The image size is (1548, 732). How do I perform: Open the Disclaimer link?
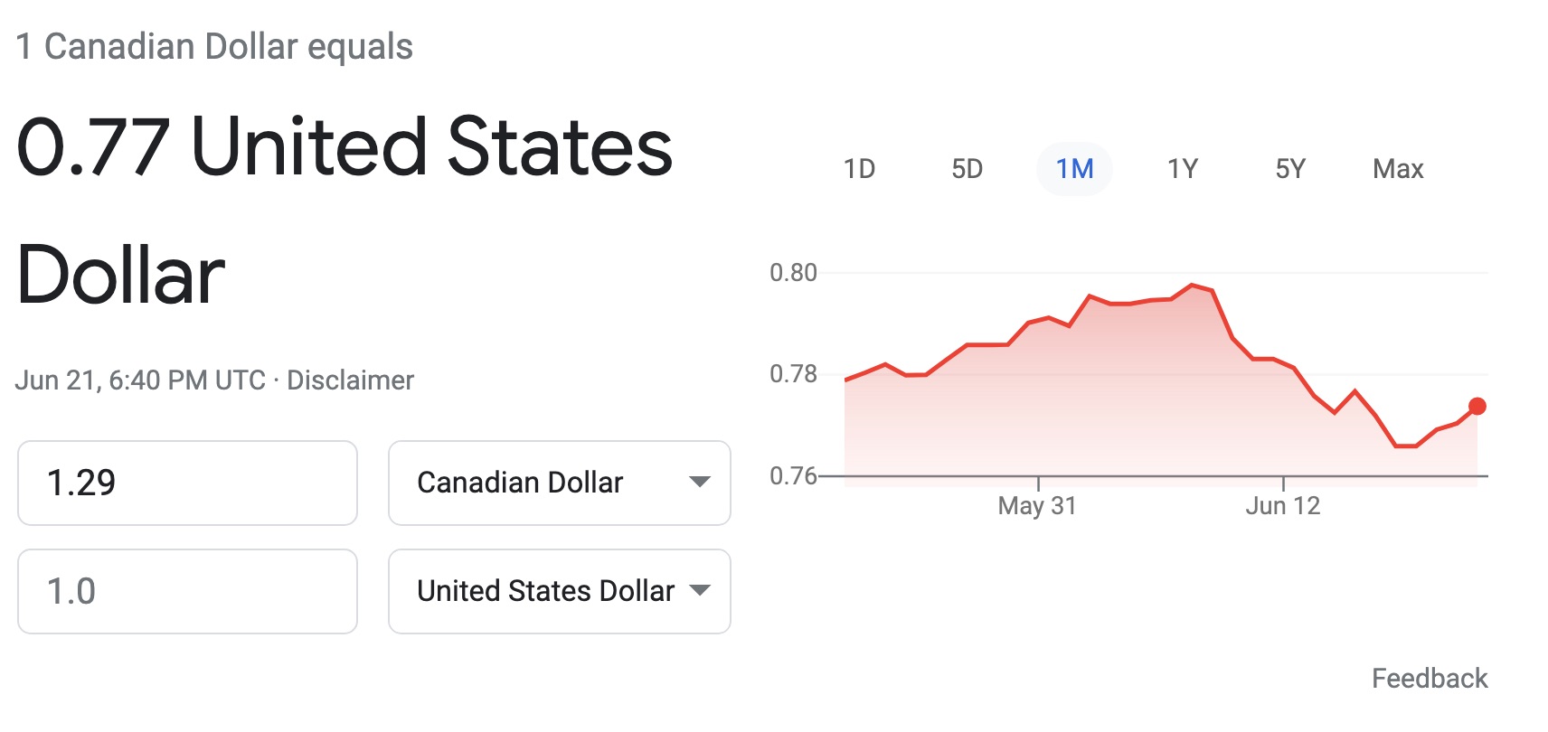tap(349, 380)
